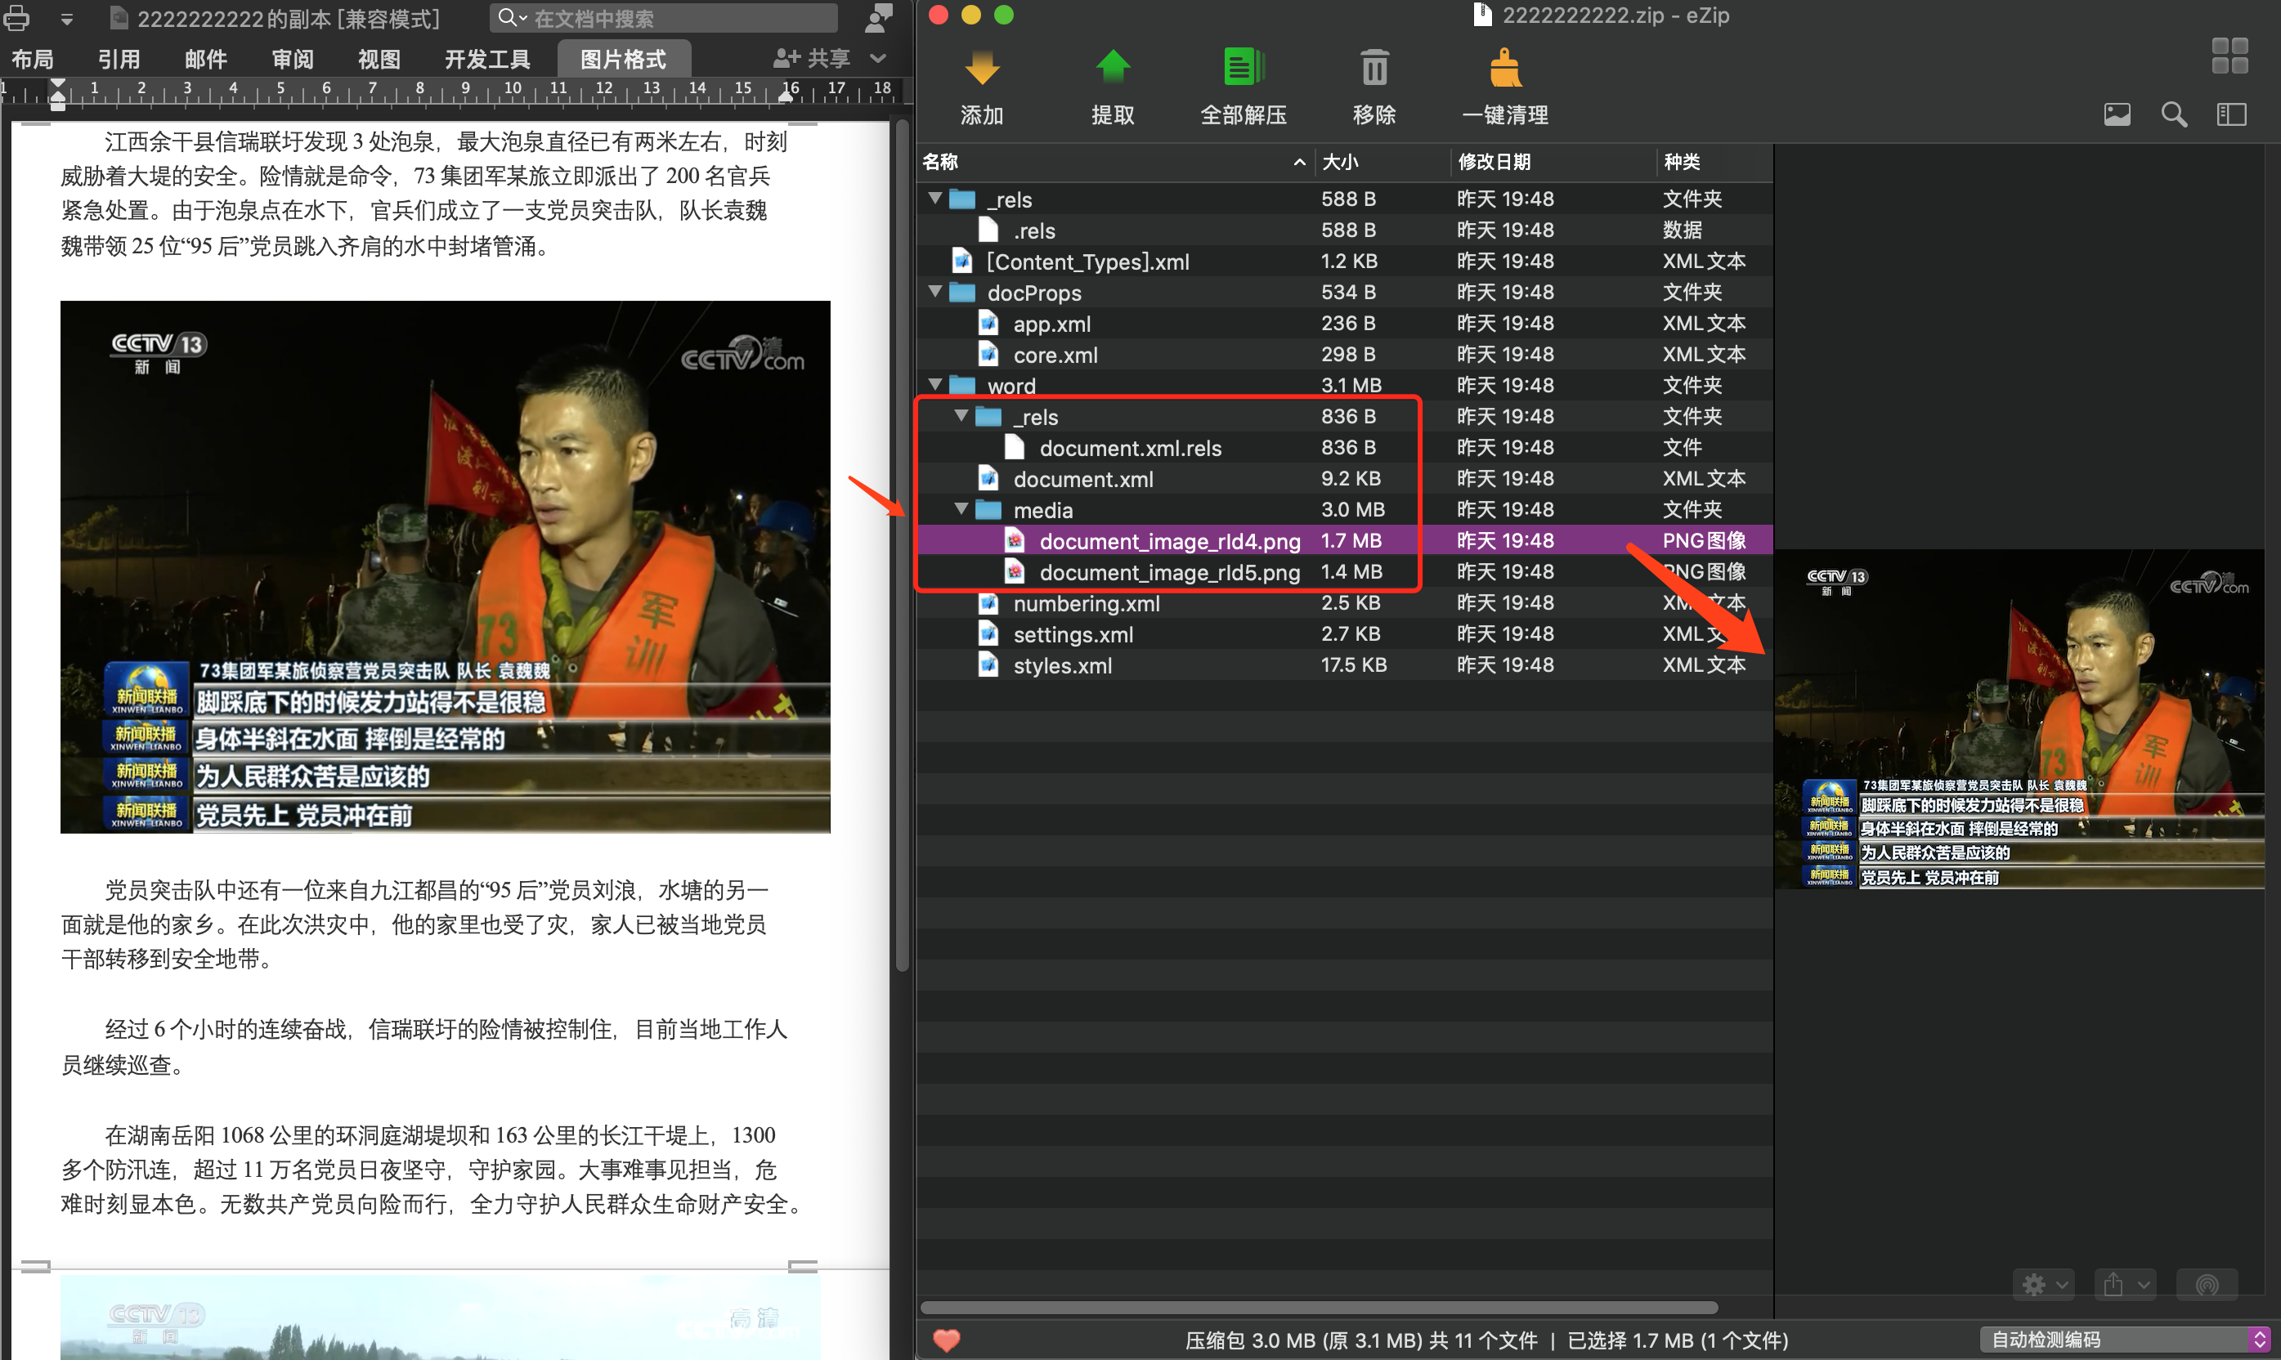Open search with the magnifier icon
2281x1360 pixels.
2174,114
